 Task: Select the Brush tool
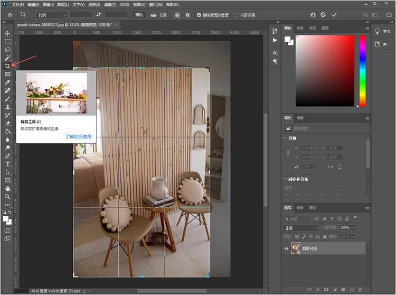tap(7, 98)
